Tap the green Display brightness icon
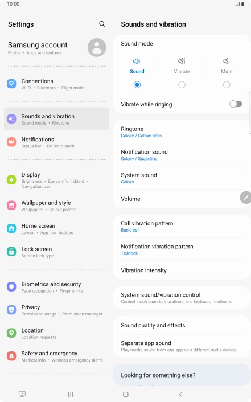This screenshot has height=402, width=251. [11, 180]
